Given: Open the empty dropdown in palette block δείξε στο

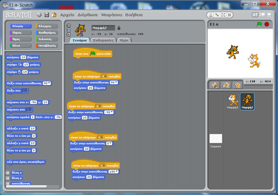Looking at the screenshot, I should click(25, 91).
